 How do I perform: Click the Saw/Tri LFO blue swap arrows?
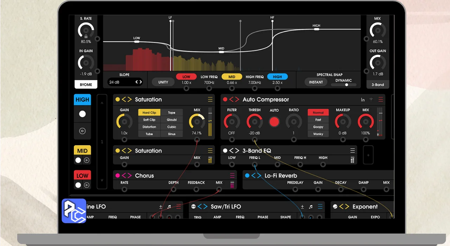coord(202,207)
